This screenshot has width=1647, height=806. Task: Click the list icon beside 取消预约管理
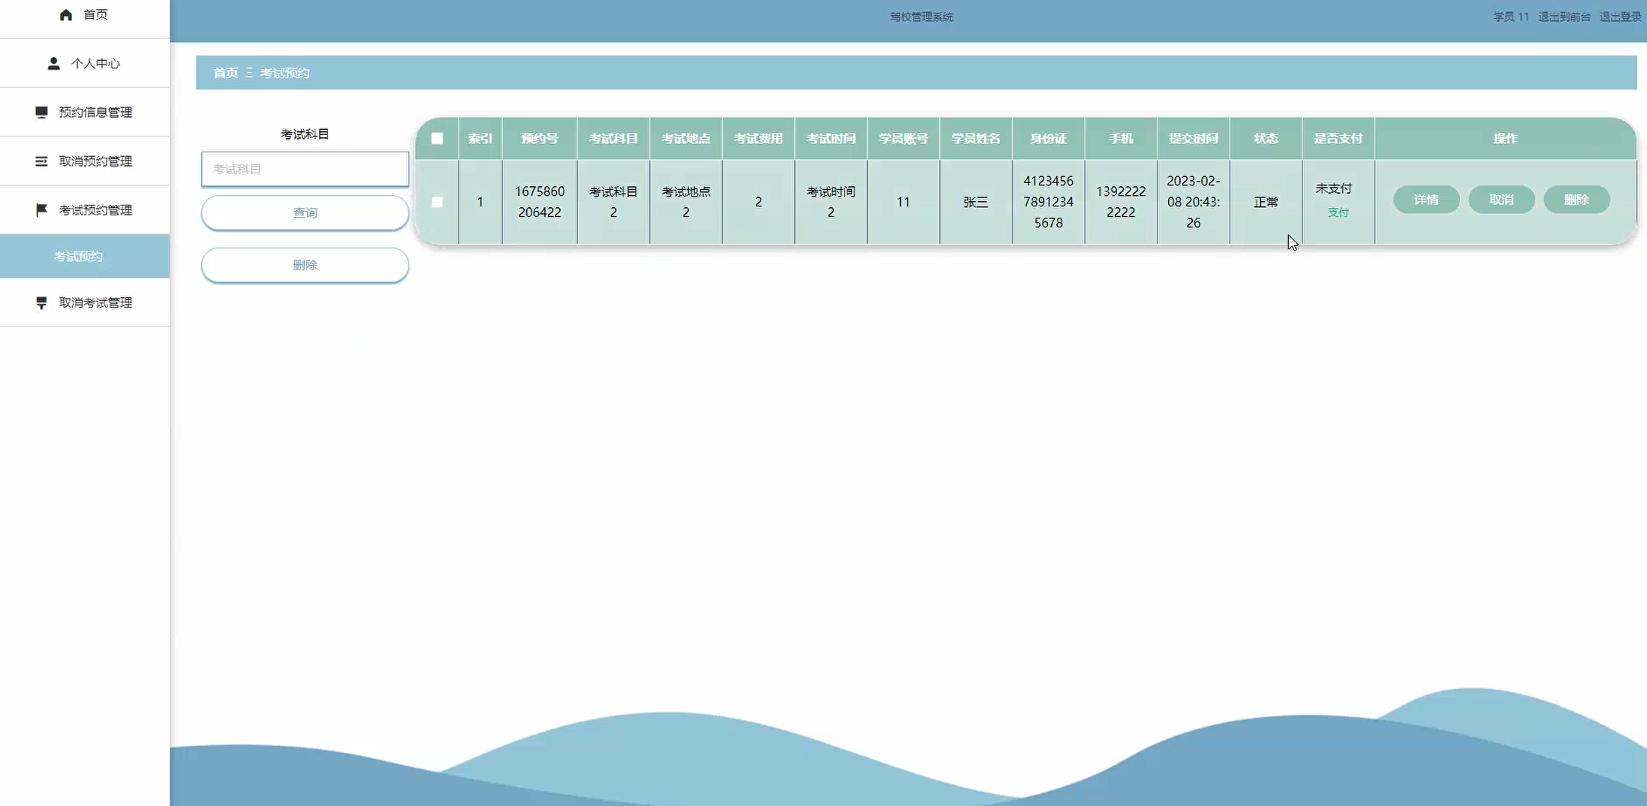pos(41,161)
